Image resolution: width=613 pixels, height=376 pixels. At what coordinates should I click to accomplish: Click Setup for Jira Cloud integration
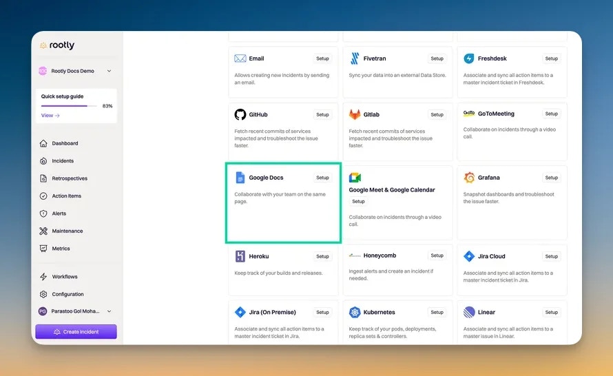(551, 256)
